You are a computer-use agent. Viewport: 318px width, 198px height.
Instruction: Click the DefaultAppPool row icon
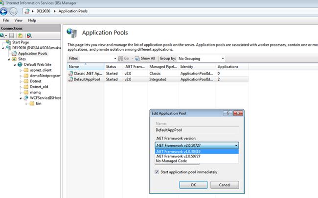coord(70,79)
